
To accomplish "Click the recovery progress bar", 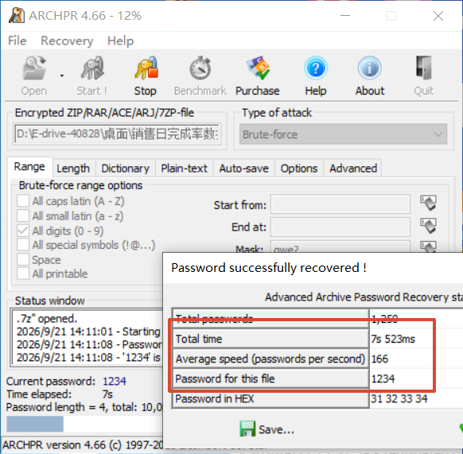I will pyautogui.click(x=84, y=425).
